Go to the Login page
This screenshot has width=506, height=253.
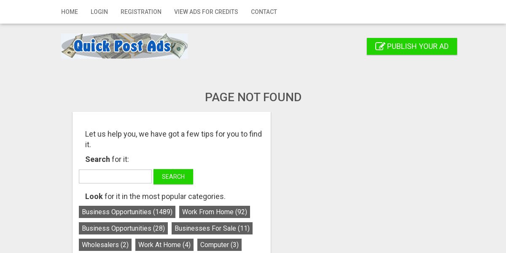coord(99,12)
